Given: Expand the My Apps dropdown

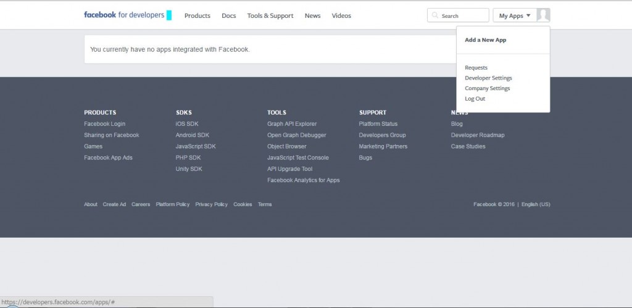Looking at the screenshot, I should tap(515, 15).
